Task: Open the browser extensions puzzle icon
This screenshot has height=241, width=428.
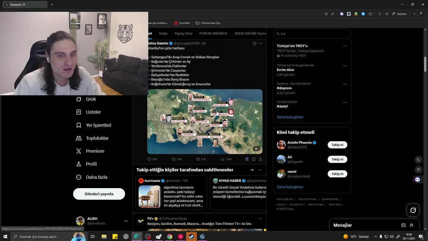Action: (370, 14)
